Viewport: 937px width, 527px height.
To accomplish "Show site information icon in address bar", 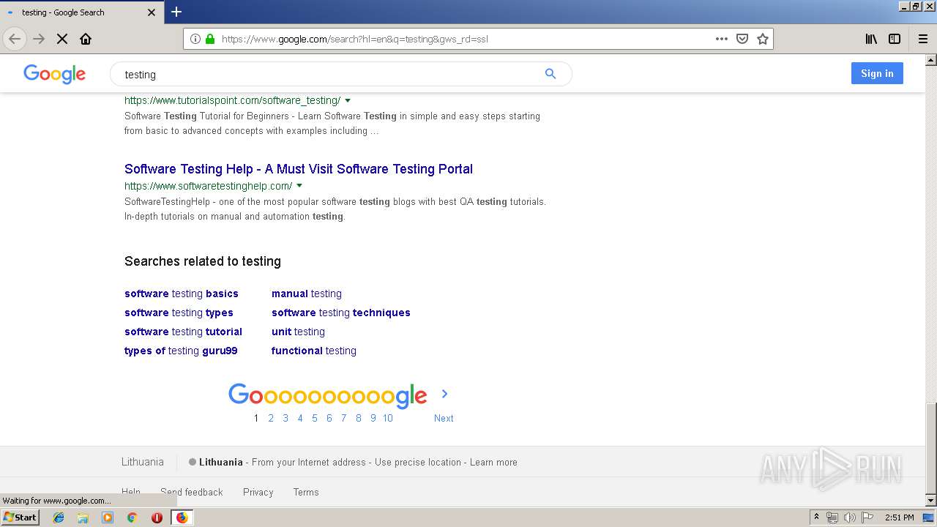I will [195, 39].
